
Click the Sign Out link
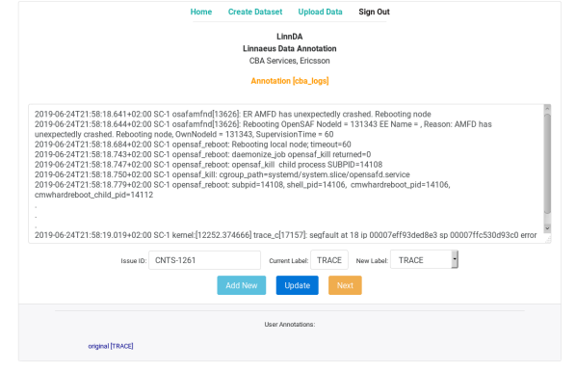(374, 12)
